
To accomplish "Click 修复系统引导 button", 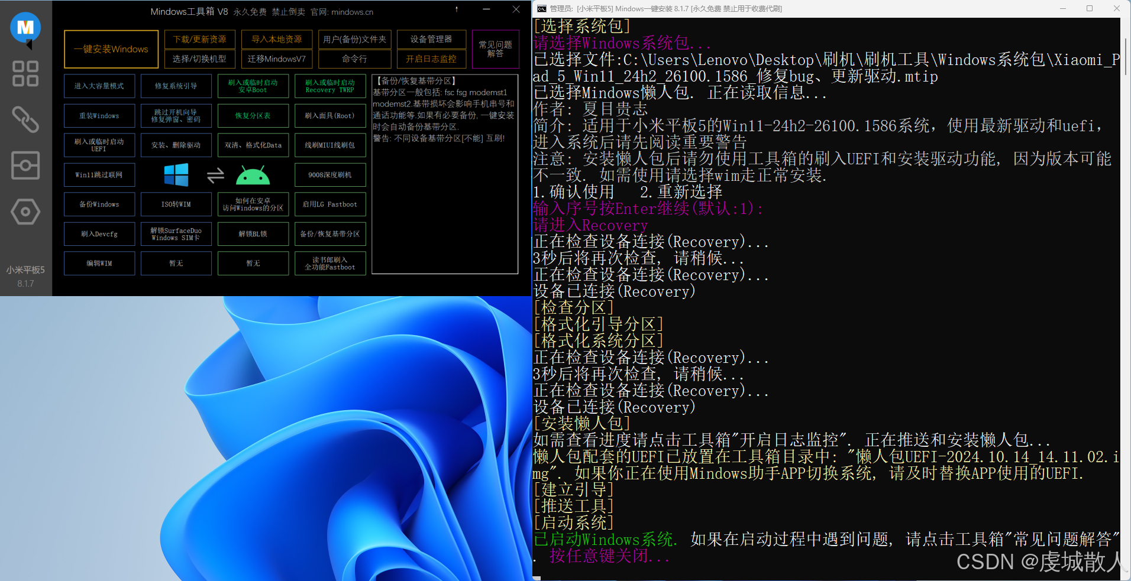I will pyautogui.click(x=176, y=86).
